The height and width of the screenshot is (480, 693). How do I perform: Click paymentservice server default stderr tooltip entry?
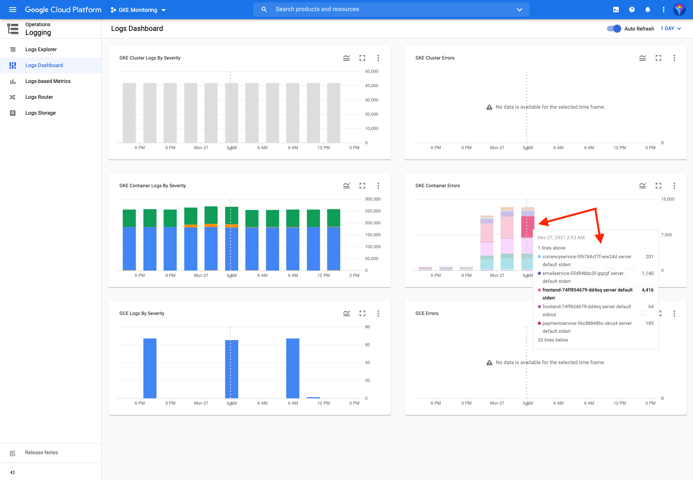coord(595,327)
